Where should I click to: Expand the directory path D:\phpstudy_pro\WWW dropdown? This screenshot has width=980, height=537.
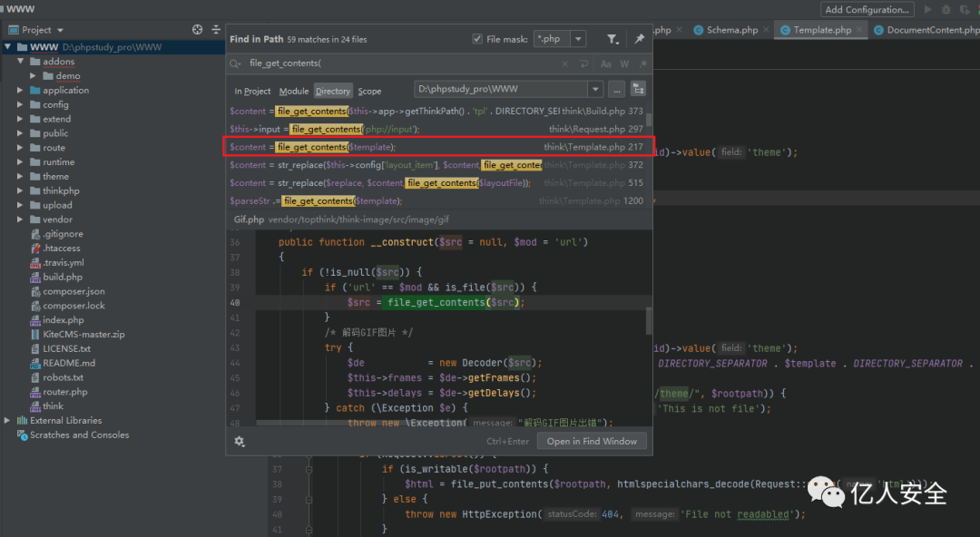tap(595, 90)
